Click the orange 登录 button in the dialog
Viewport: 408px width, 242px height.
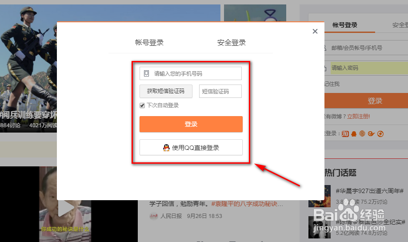pos(191,124)
